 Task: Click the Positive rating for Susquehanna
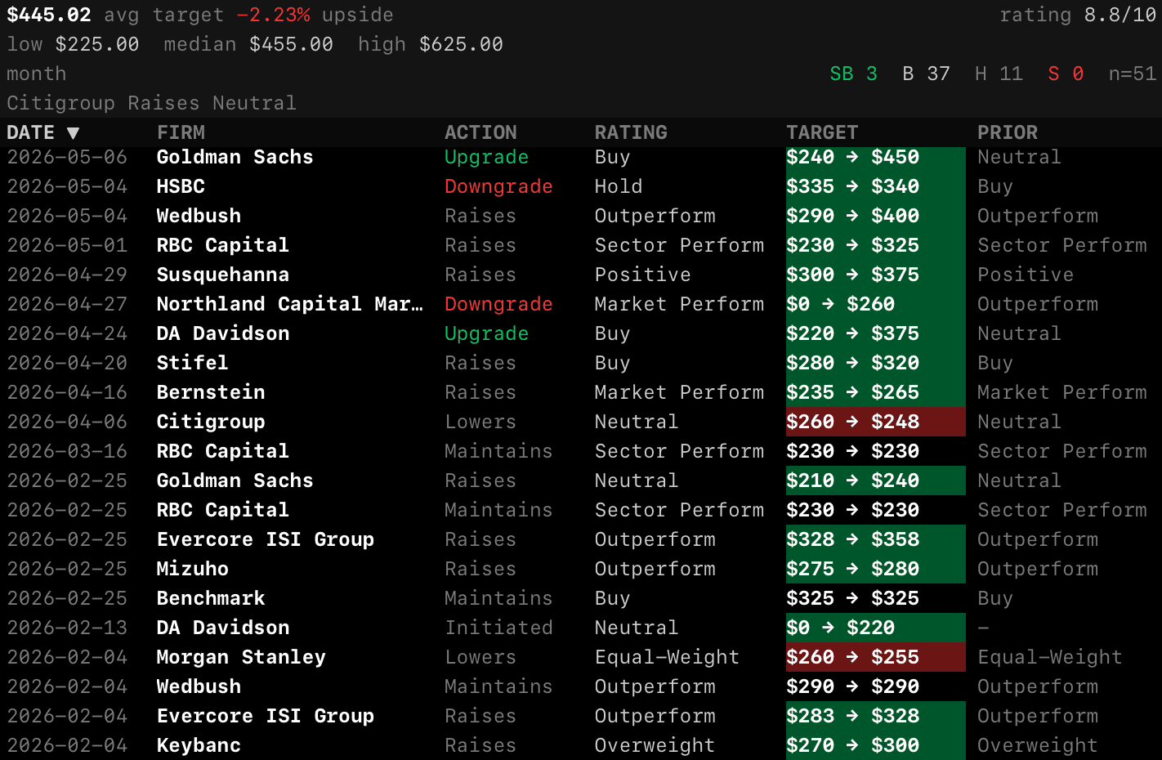[x=643, y=275]
